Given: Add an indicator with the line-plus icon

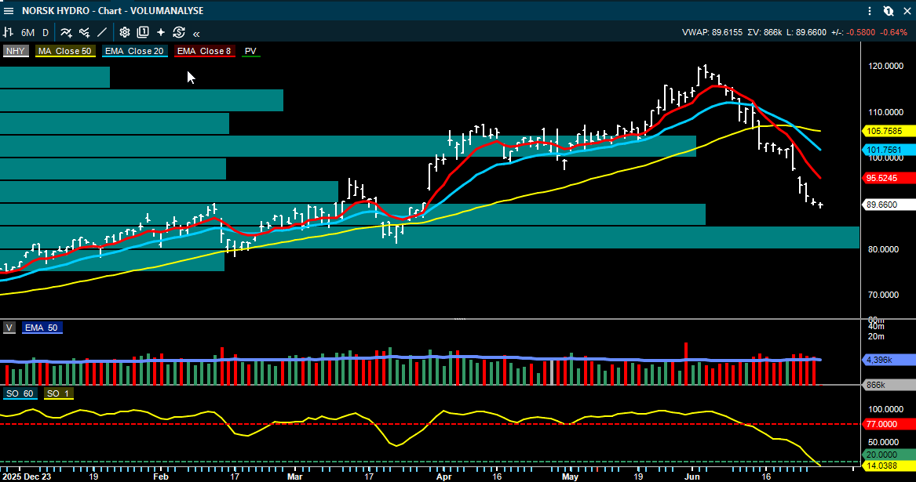Looking at the screenshot, I should (x=66, y=33).
